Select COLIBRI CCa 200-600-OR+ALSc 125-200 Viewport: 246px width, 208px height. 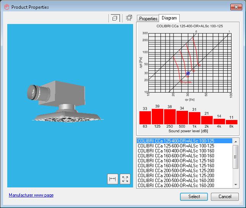185,175
